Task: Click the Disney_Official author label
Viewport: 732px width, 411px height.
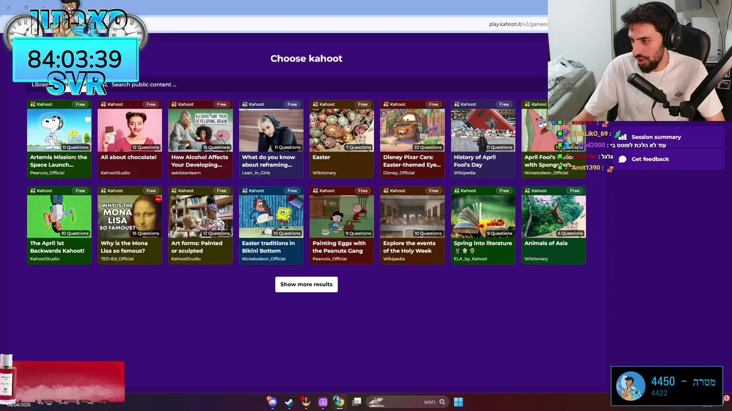Action: (399, 172)
